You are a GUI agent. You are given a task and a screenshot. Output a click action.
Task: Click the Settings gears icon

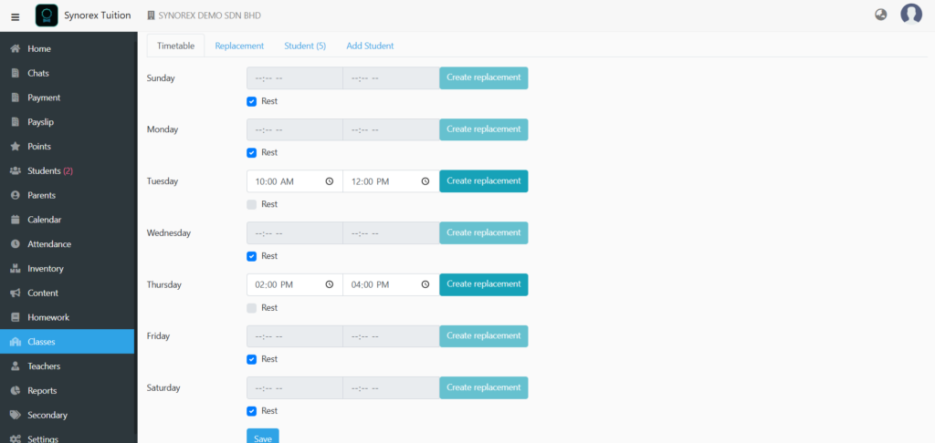[16, 439]
